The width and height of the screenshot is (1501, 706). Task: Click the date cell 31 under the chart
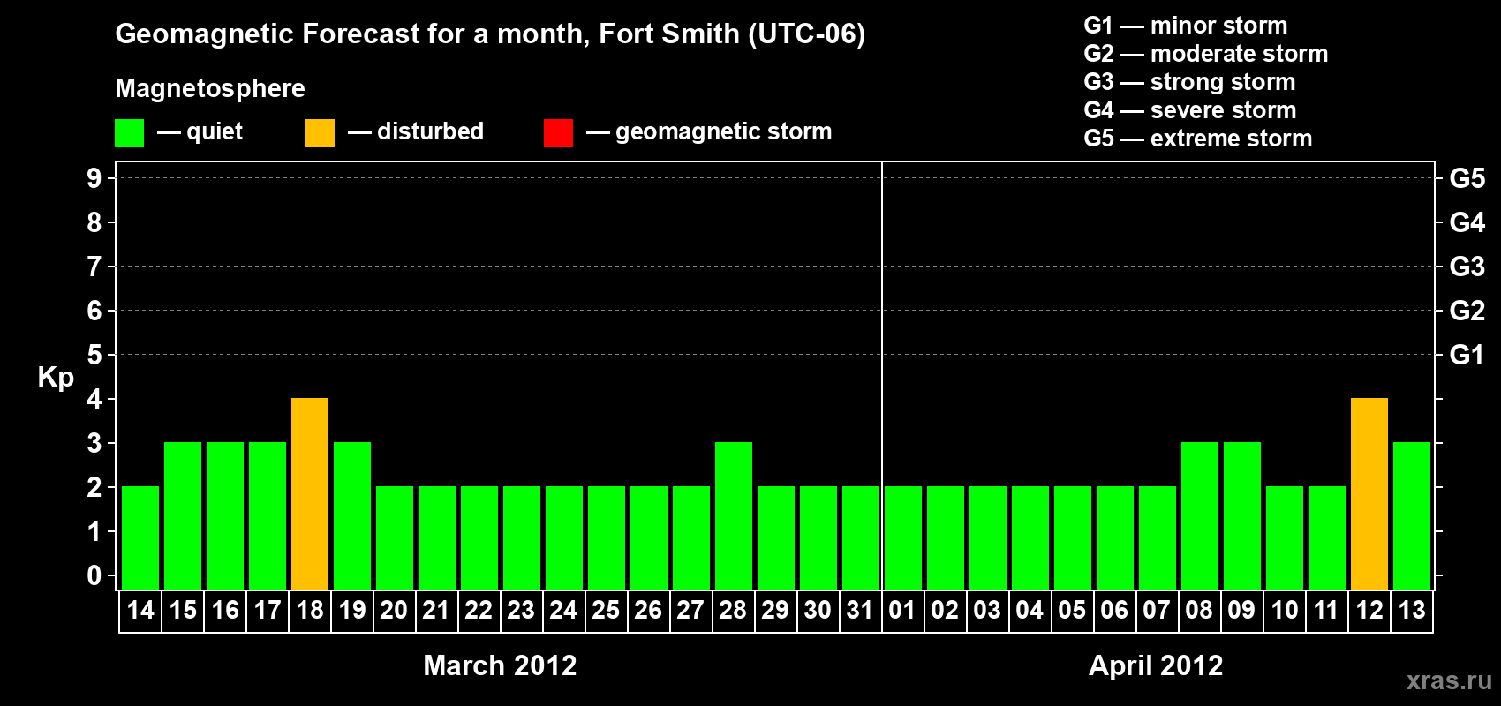tap(861, 611)
